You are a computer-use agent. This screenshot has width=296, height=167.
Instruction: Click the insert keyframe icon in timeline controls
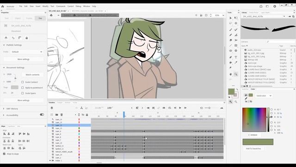coord(137,108)
